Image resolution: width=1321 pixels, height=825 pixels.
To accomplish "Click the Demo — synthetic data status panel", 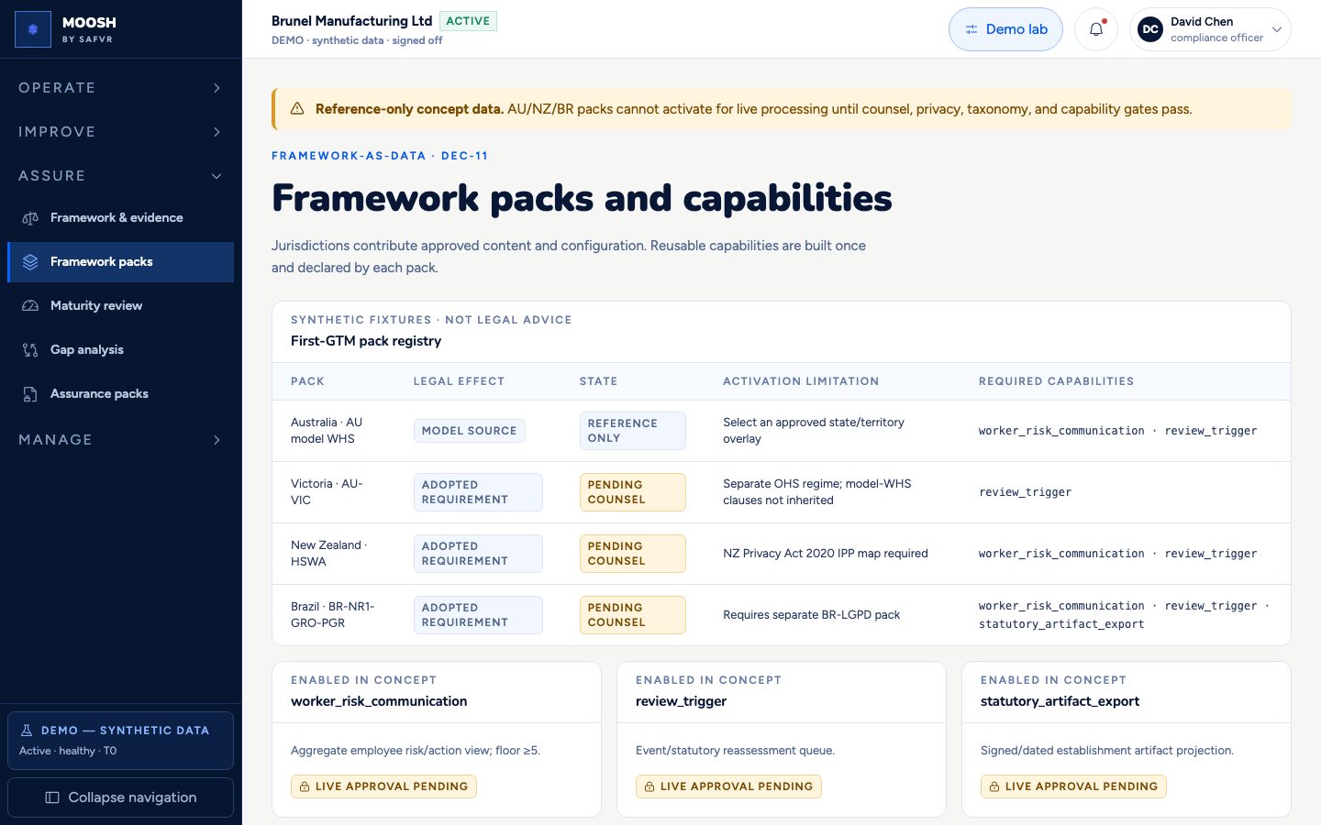I will (120, 741).
